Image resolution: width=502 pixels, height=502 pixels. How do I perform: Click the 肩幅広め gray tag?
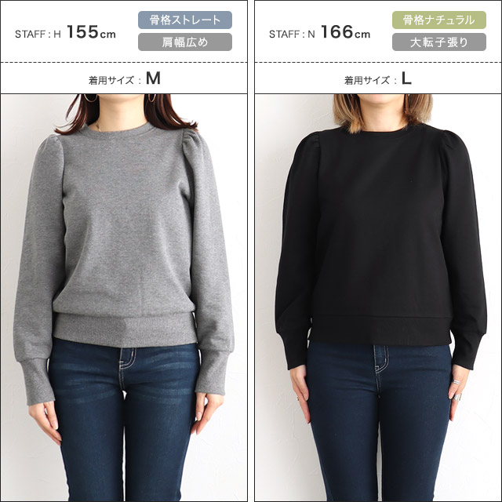[x=185, y=42]
